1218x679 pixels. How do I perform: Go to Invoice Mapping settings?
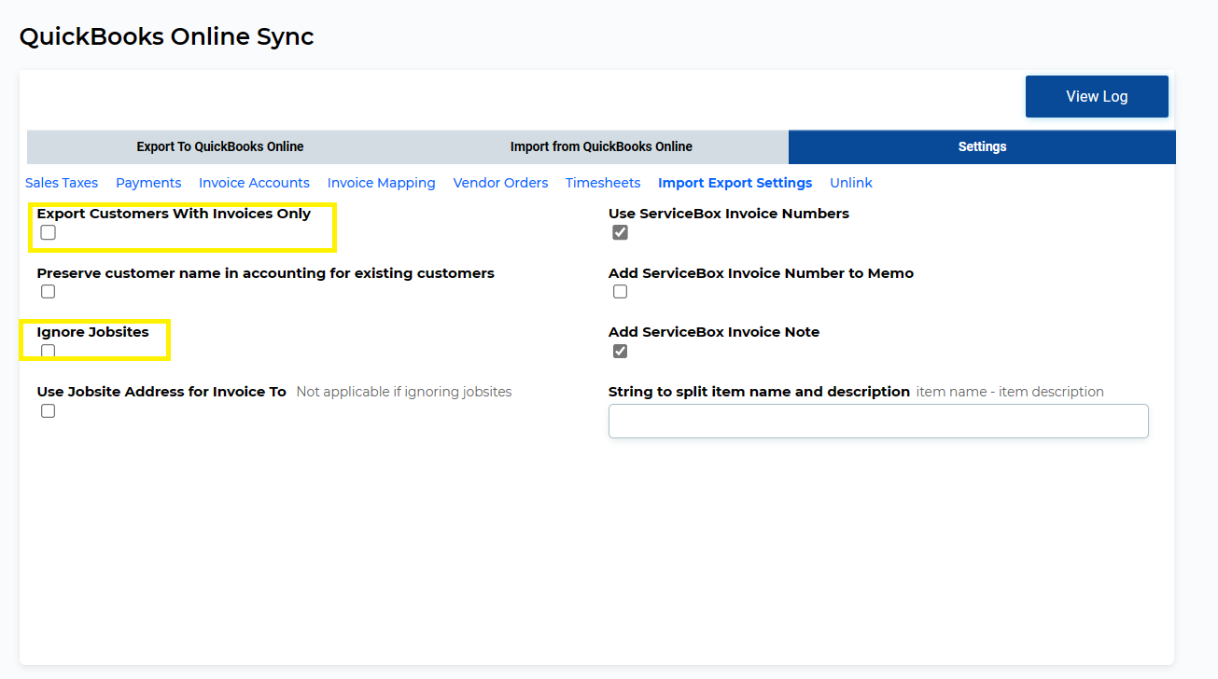381,183
